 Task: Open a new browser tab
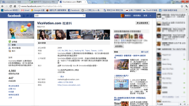coord(89,2)
